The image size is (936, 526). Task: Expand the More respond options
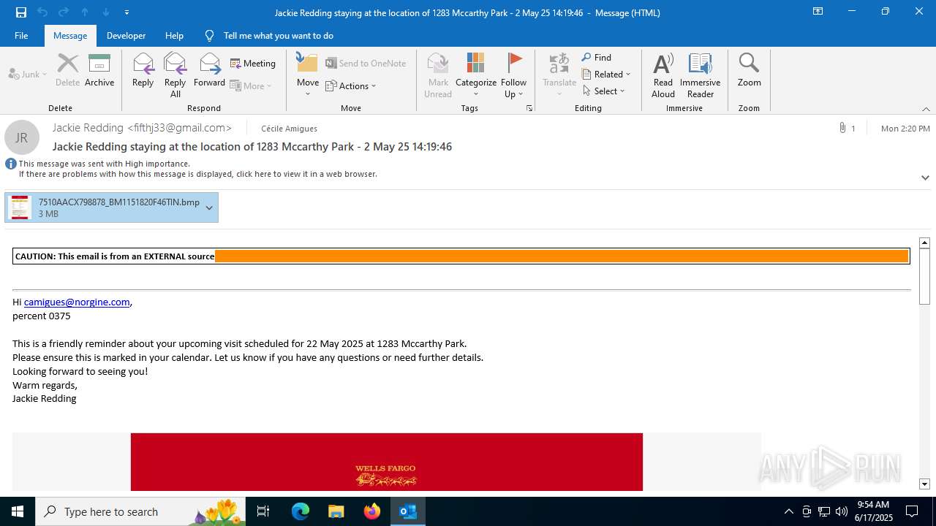[x=251, y=85]
